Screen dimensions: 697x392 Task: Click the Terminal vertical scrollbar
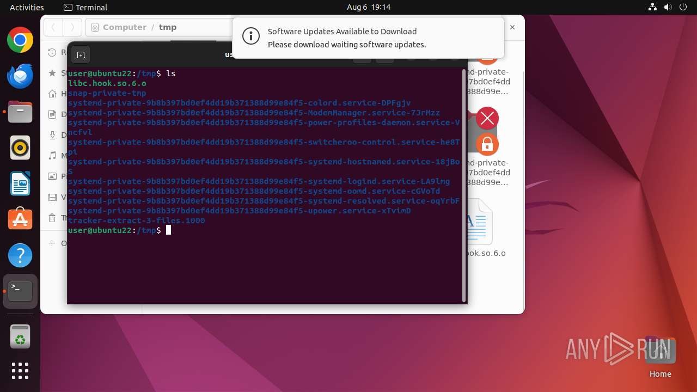coord(464,185)
